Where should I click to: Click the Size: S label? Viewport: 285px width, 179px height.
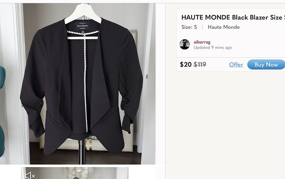click(189, 27)
